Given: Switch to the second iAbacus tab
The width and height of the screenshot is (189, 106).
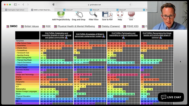Looking at the screenshot, I should pos(94,10).
